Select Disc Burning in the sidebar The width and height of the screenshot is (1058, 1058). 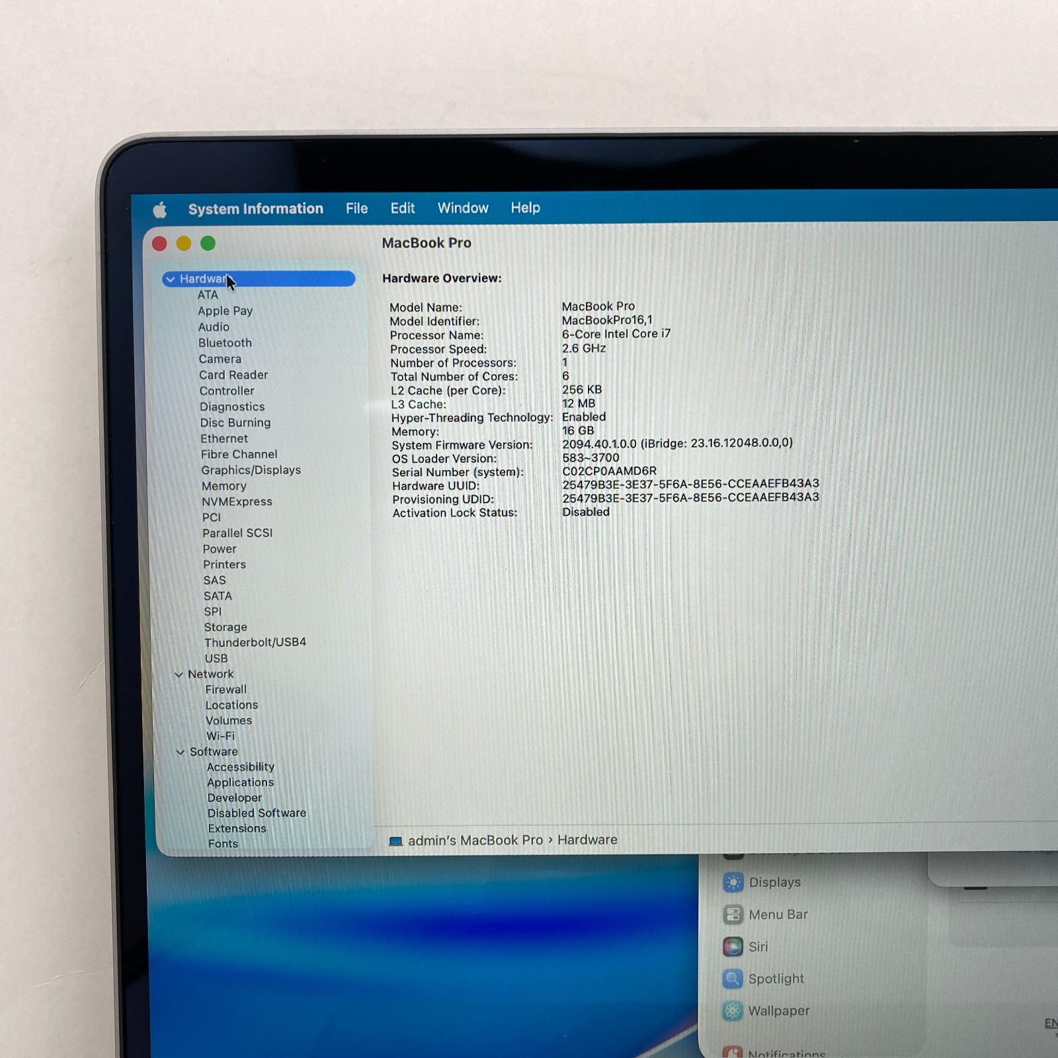(x=235, y=423)
